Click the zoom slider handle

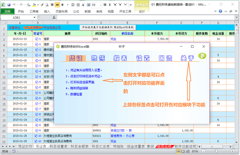click(x=216, y=151)
